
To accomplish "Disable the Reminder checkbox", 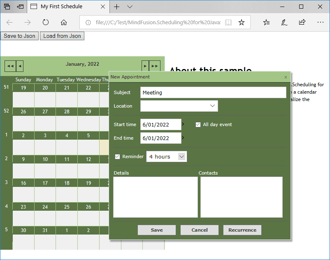I will tap(117, 156).
